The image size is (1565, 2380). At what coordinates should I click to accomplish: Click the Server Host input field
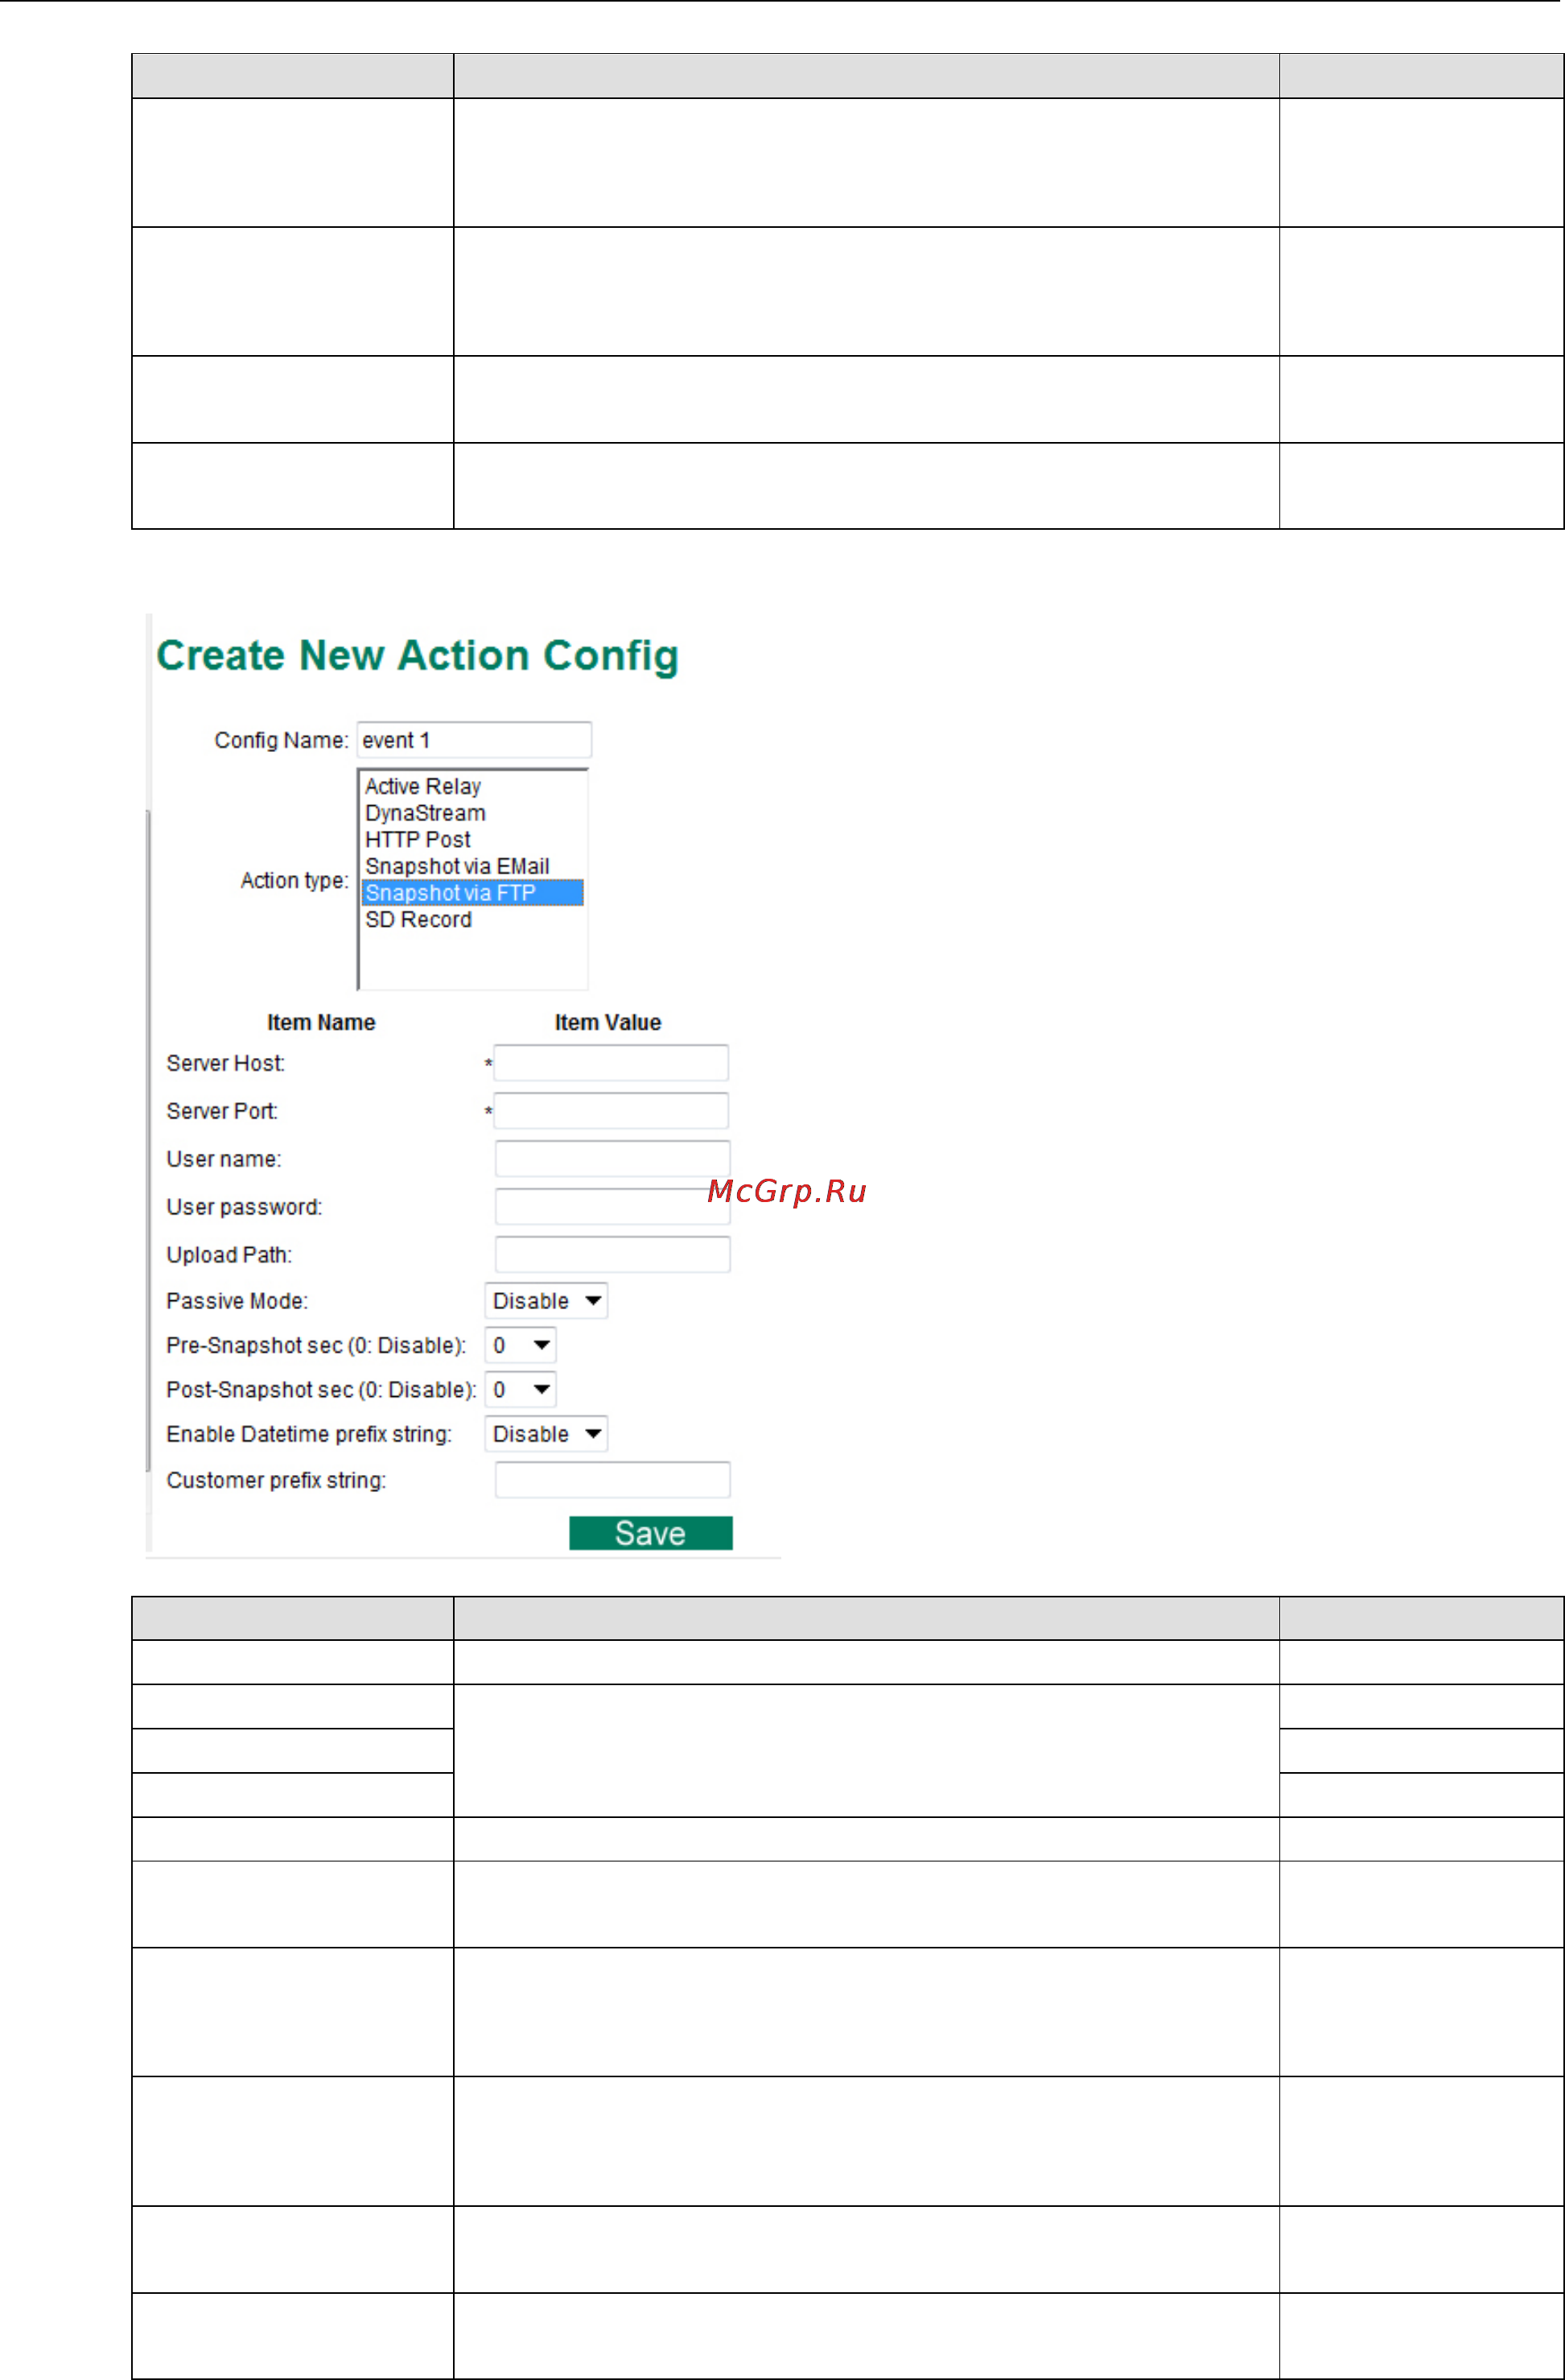[611, 1063]
